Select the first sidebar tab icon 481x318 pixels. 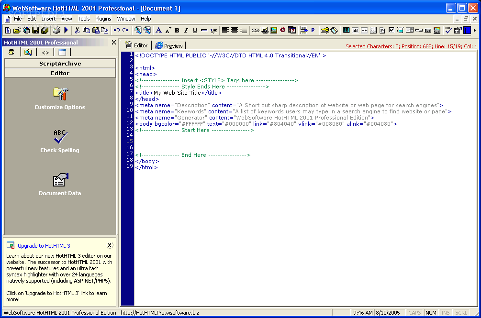click(11, 52)
